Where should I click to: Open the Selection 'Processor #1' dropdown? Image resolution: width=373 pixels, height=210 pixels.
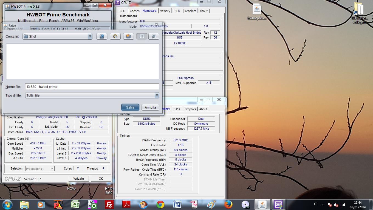click(40, 169)
